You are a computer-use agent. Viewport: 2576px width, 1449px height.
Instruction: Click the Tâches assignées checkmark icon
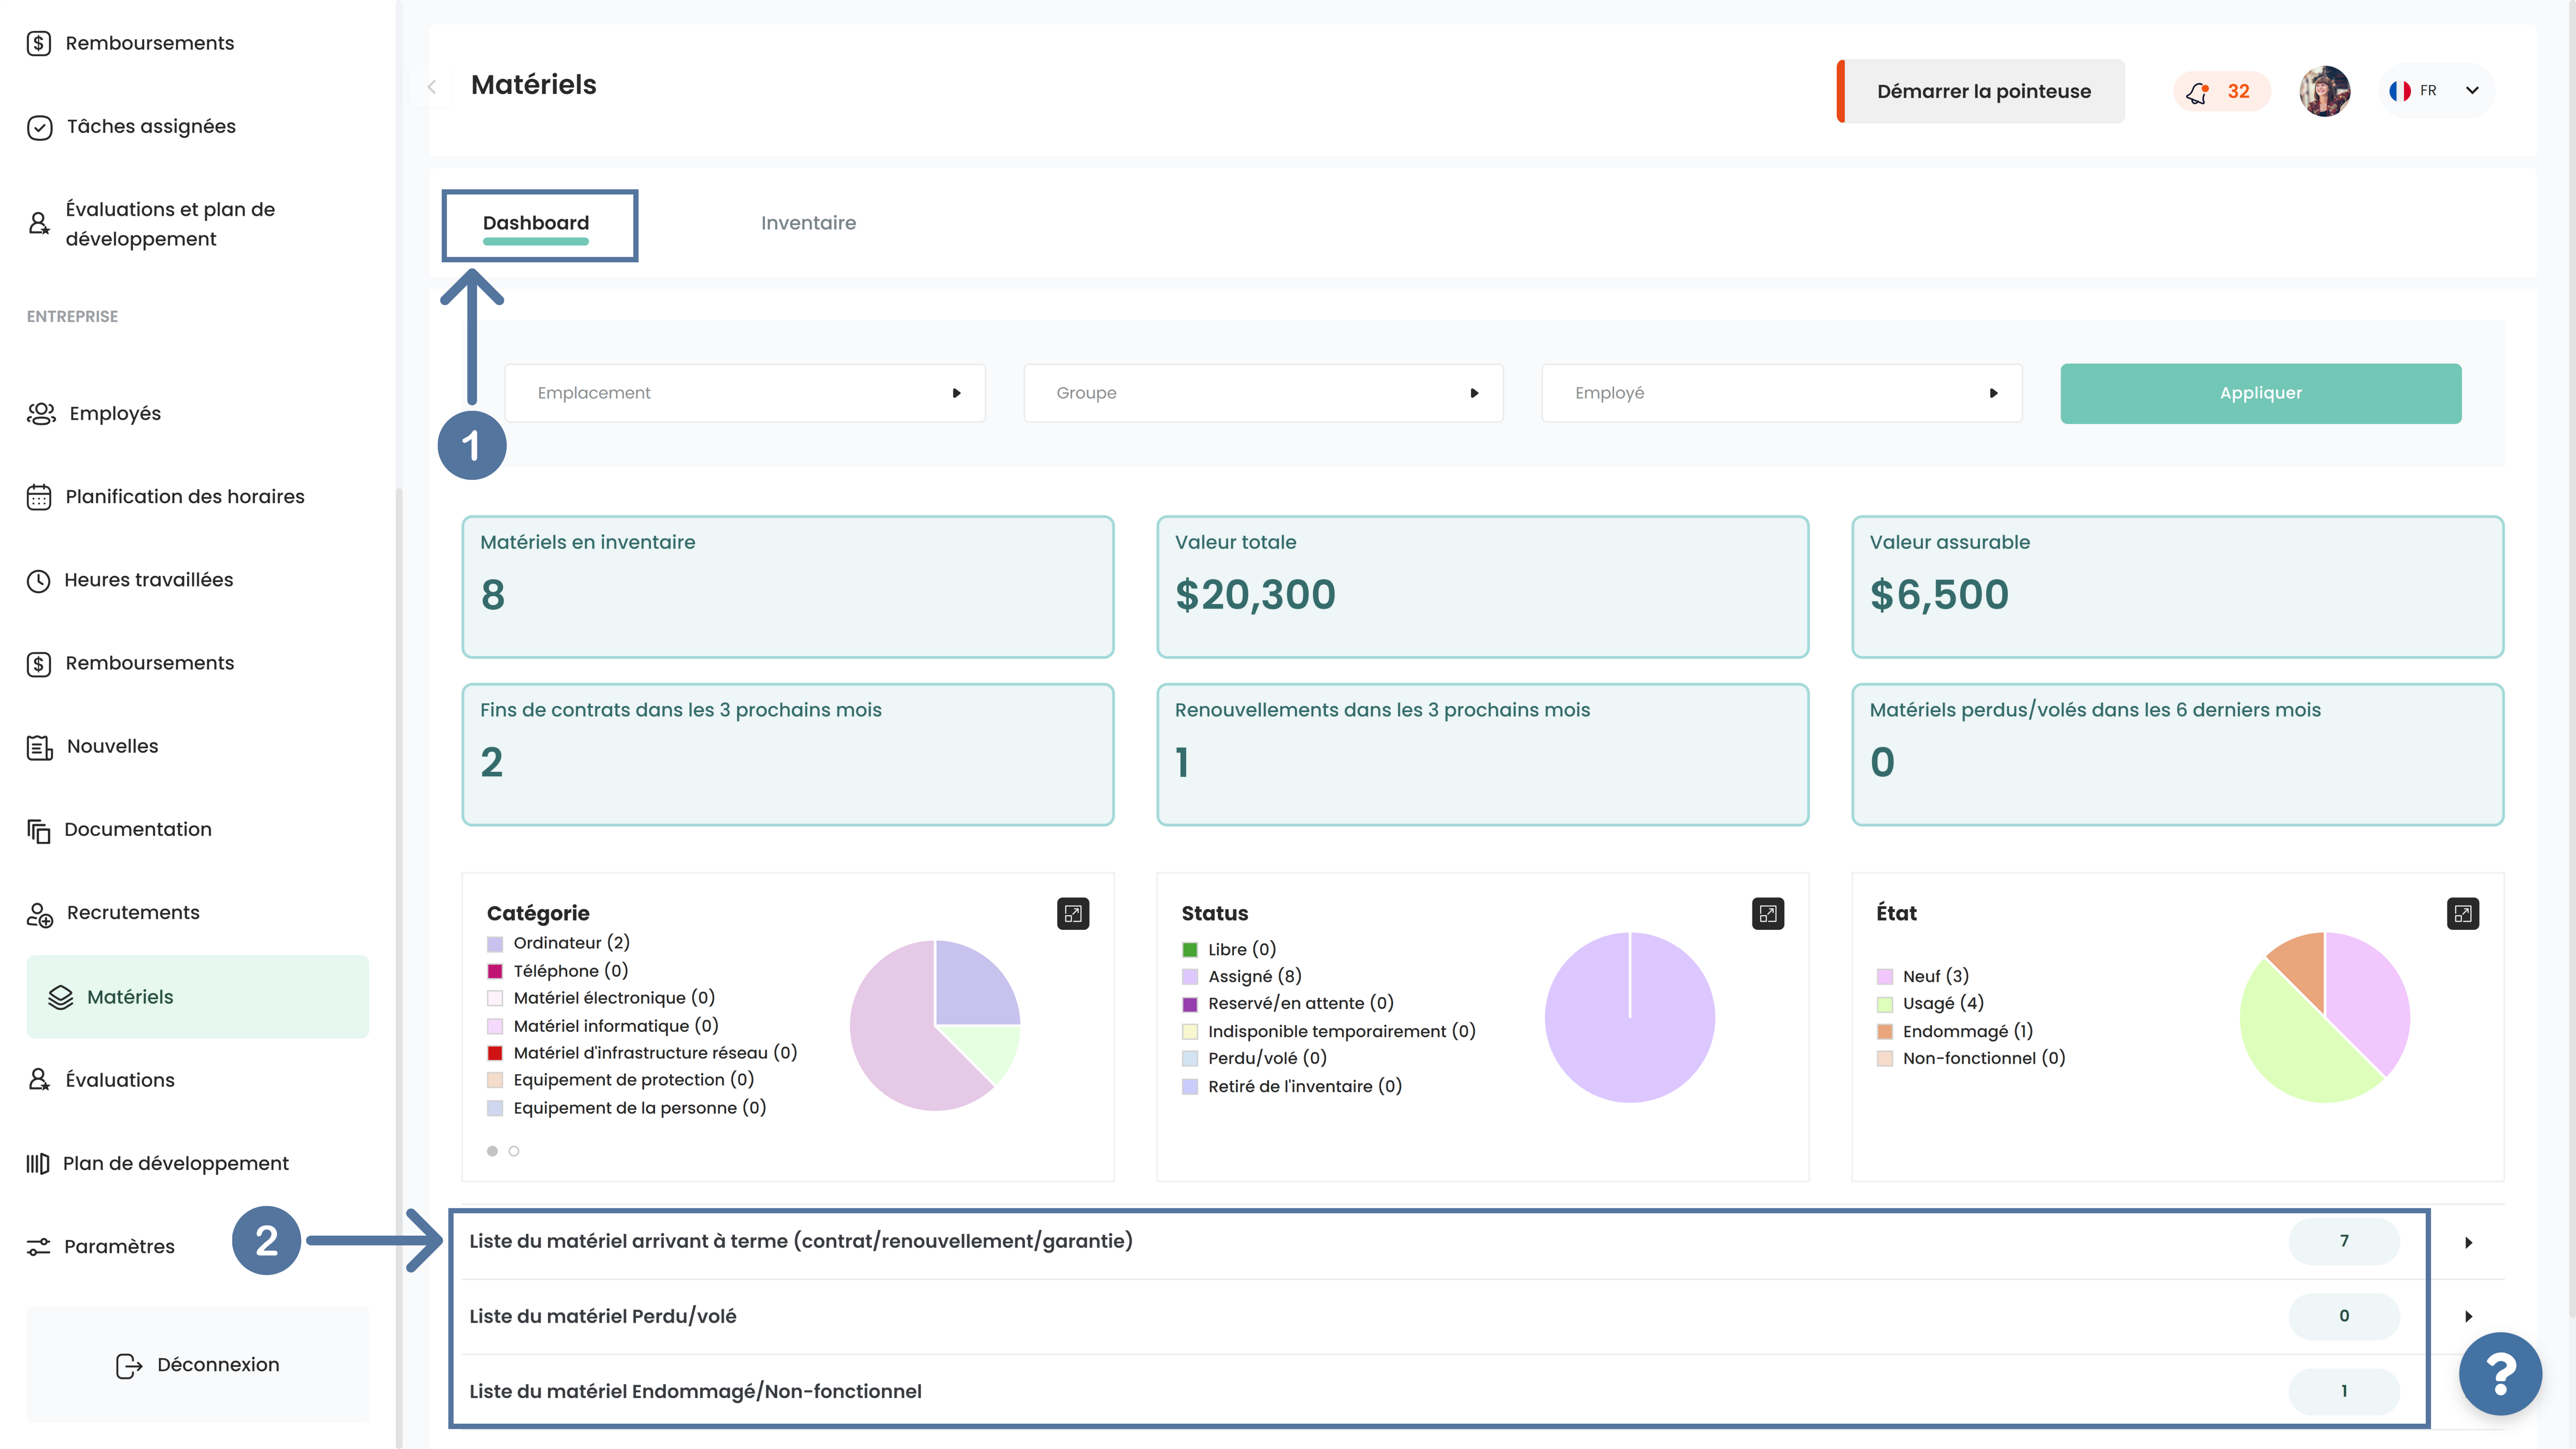click(x=40, y=127)
